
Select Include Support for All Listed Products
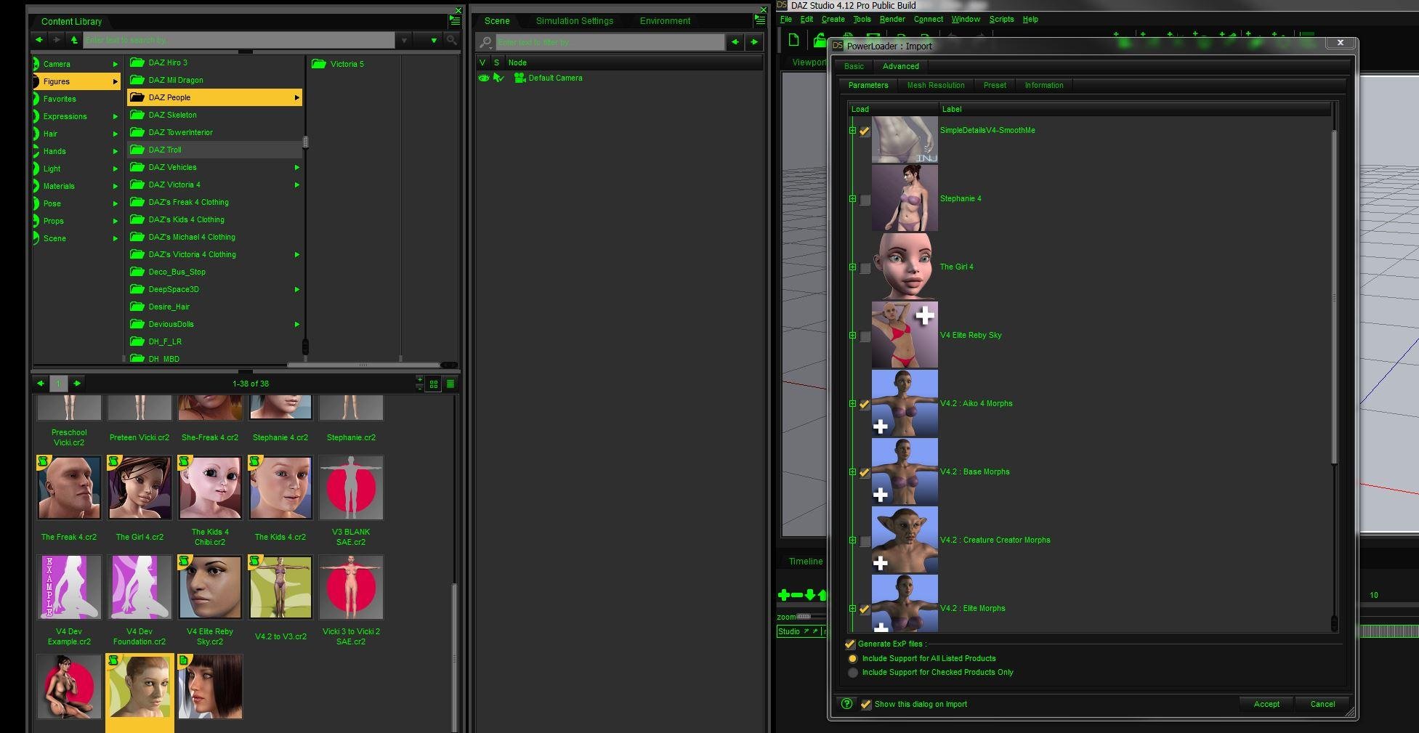coord(853,658)
